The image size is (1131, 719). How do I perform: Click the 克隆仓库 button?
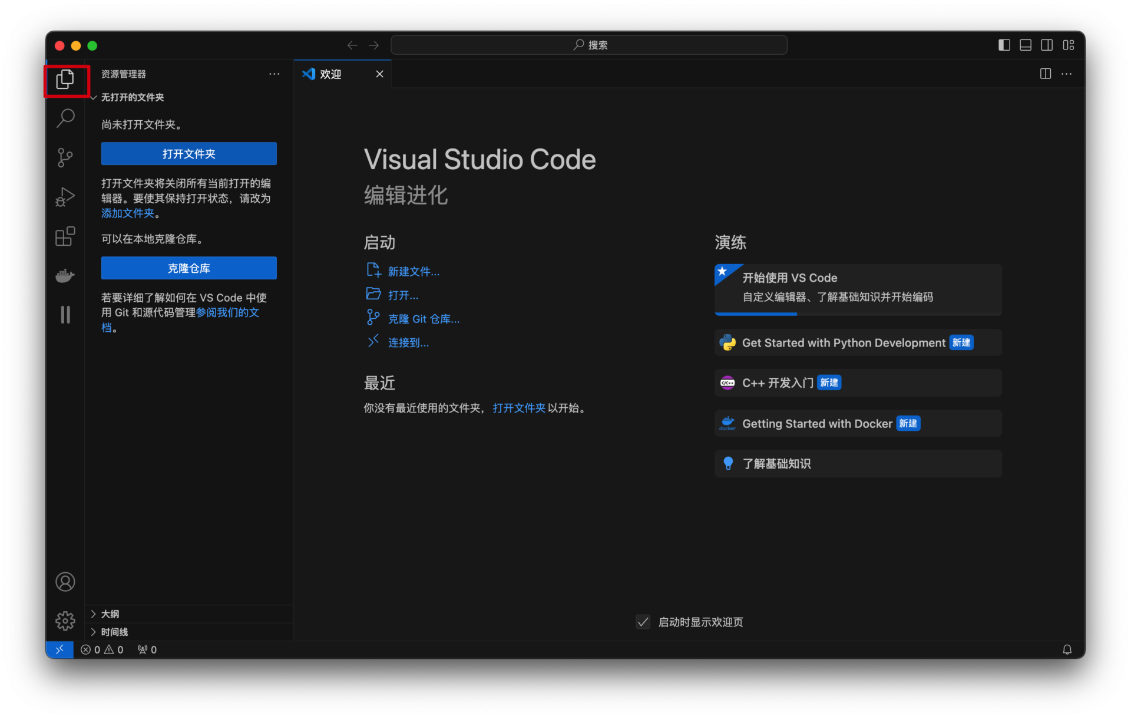pyautogui.click(x=188, y=268)
